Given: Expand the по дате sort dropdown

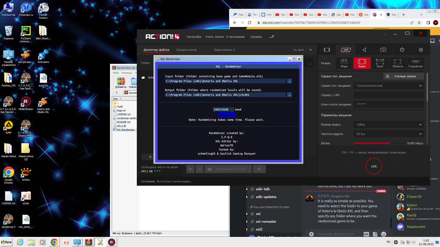Looking at the screenshot, I should (x=303, y=50).
